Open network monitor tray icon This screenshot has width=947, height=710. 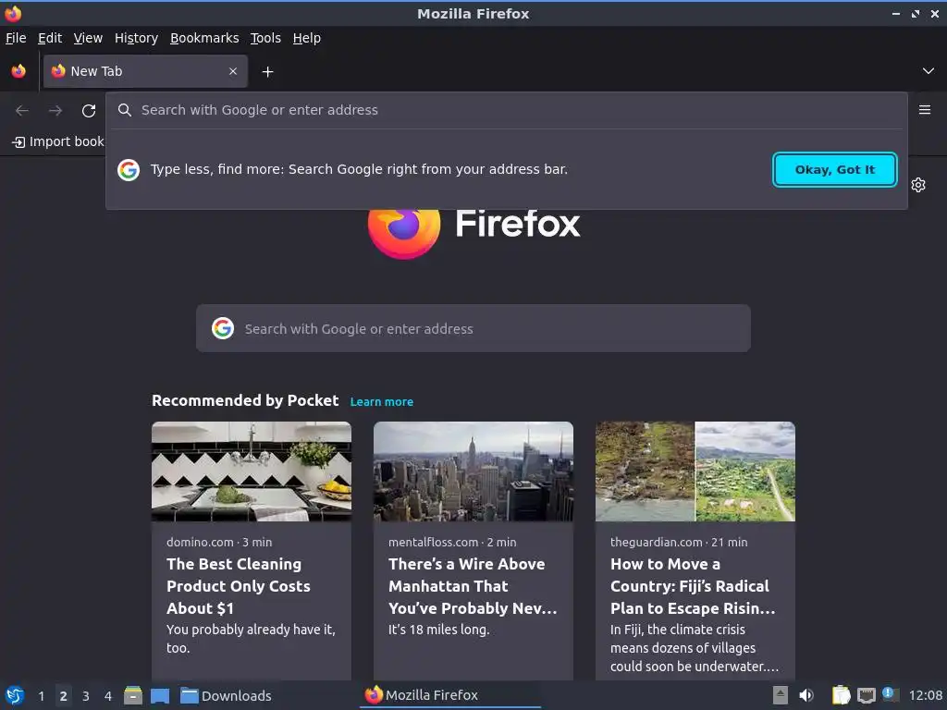pos(866,696)
